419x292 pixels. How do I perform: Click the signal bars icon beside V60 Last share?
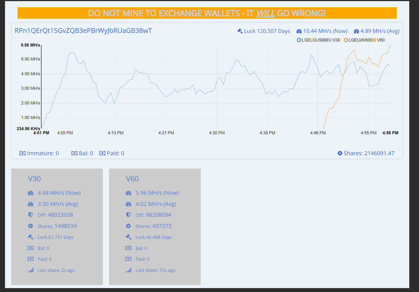[128, 270]
